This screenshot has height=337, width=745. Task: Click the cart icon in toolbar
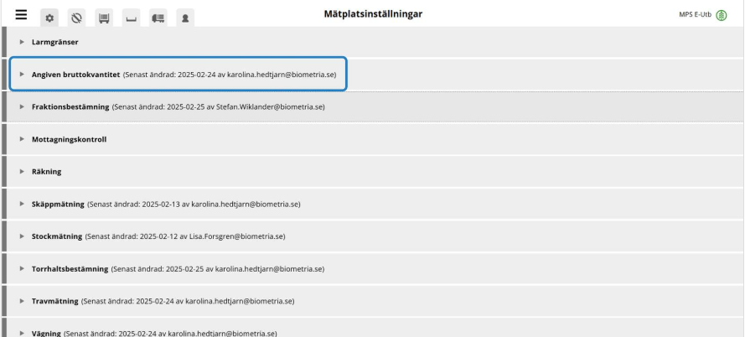[x=104, y=17]
